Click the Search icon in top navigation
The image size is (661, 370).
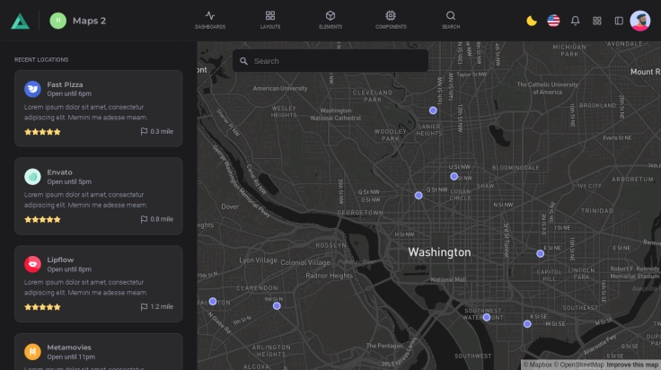pos(451,20)
